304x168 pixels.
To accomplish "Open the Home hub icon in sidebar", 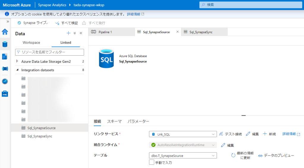I will (5, 32).
